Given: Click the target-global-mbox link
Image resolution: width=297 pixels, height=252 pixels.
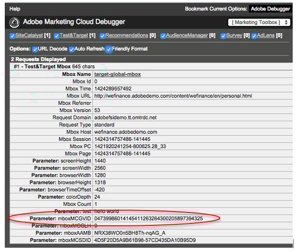Looking at the screenshot, I should pos(117,74).
